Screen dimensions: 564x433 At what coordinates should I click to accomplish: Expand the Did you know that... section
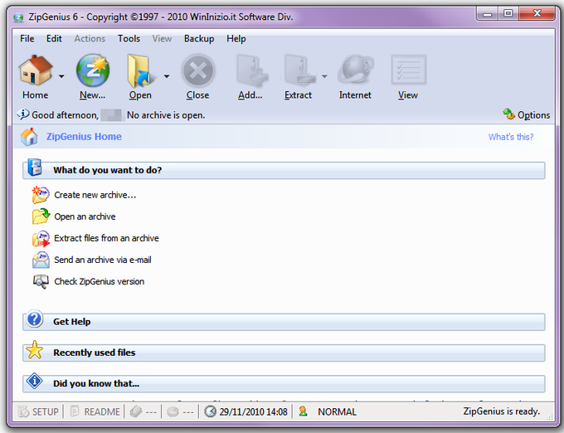tap(284, 384)
